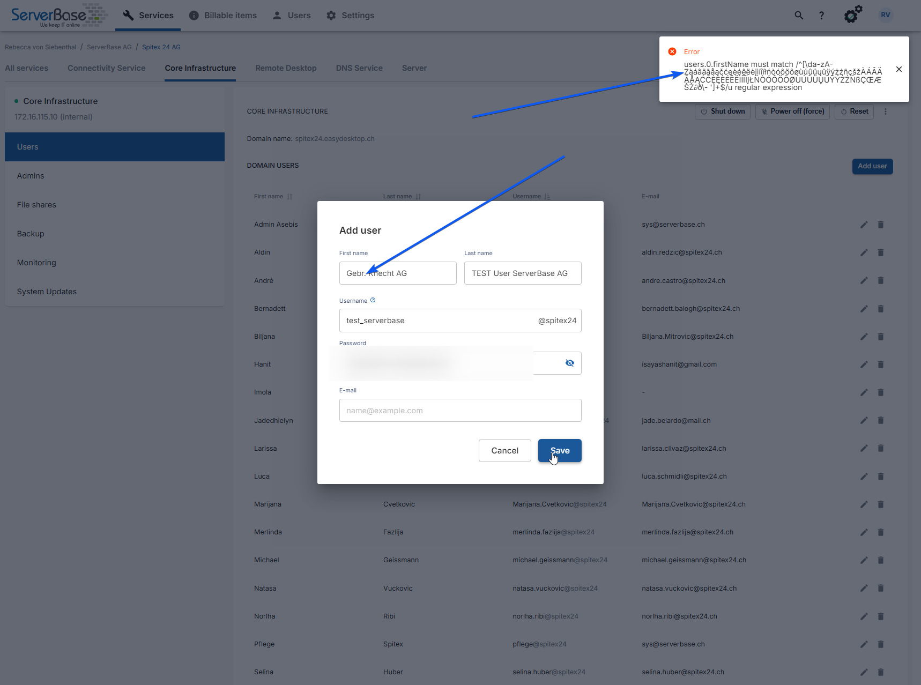Viewport: 921px width, 685px height.
Task: Edit the Marijana Cvetkovic user
Action: click(864, 504)
